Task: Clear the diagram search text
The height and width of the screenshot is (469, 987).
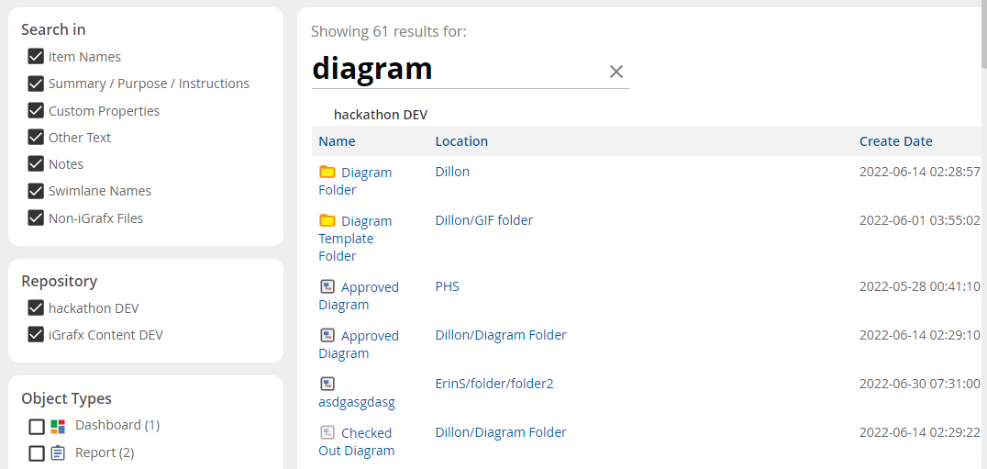Action: tap(616, 72)
